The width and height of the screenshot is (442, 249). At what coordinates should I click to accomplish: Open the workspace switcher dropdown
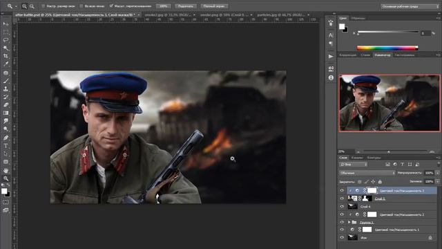pos(410,6)
